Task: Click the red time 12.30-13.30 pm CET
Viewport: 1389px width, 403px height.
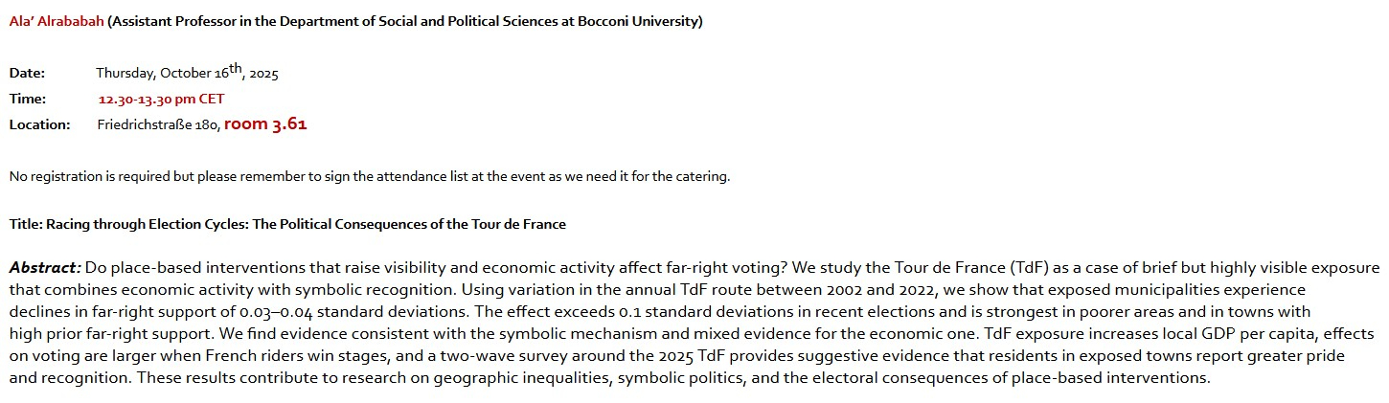Action: (x=161, y=99)
